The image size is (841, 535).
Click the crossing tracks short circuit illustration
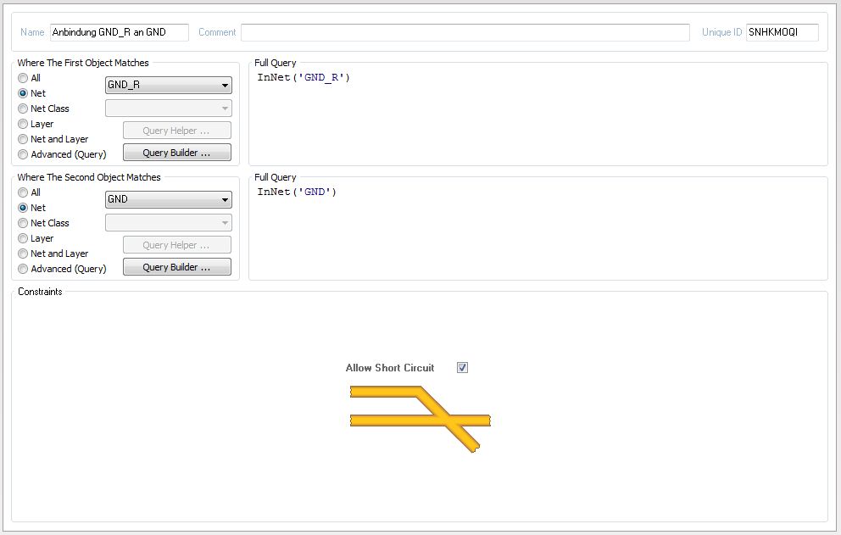[x=420, y=419]
